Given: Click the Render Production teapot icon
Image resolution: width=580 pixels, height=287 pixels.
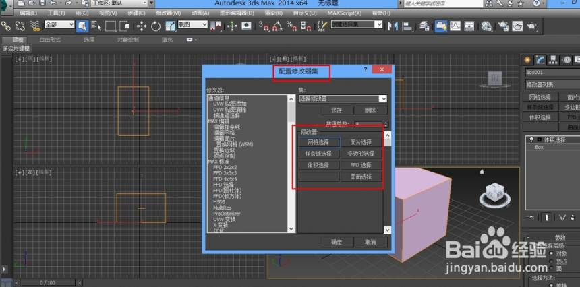Looking at the screenshot, I should click(531, 26).
